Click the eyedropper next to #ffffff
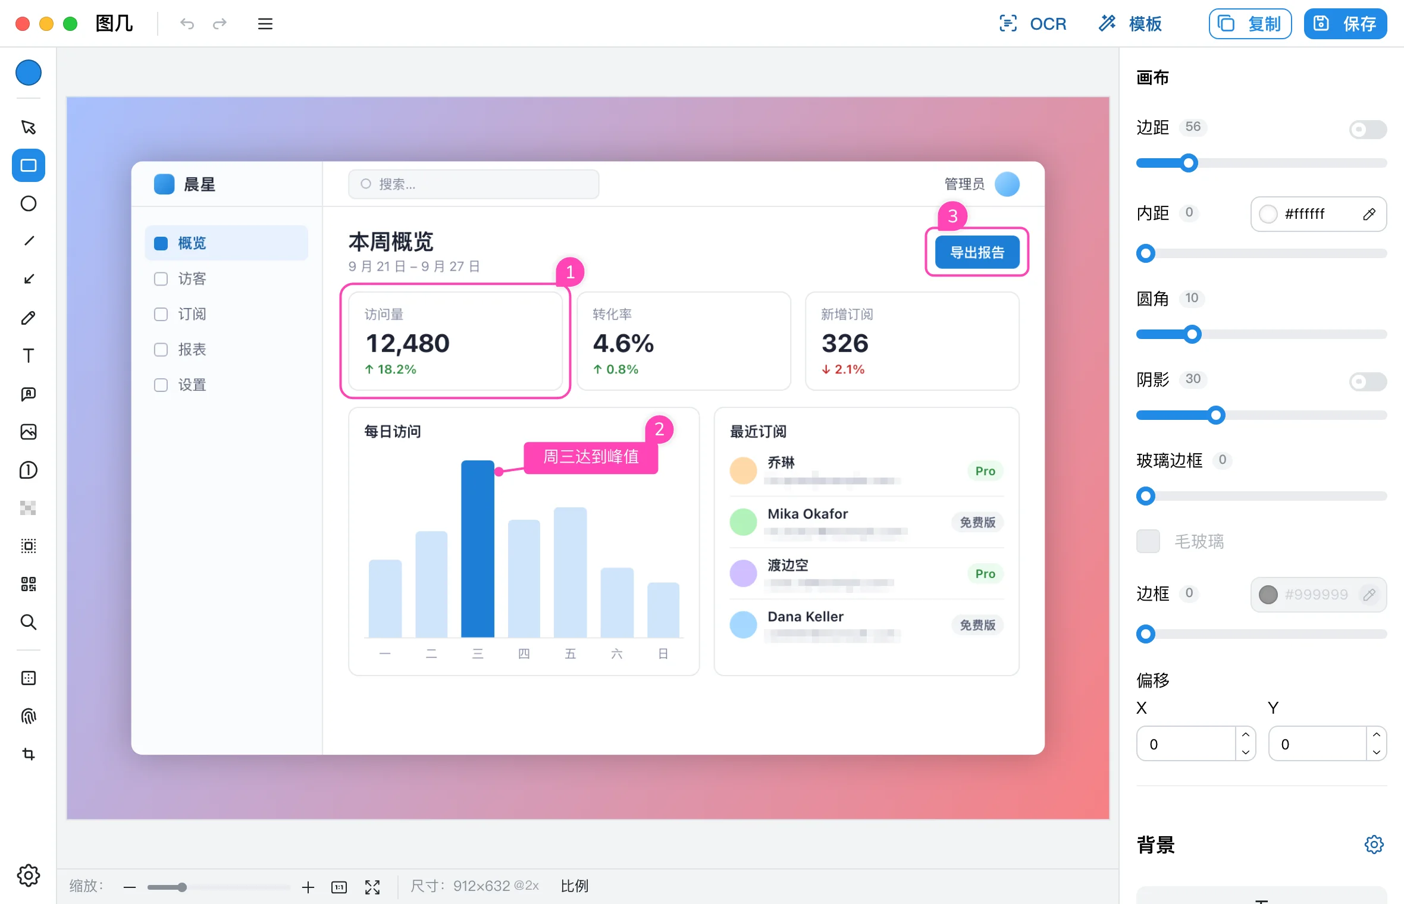1404x904 pixels. coord(1369,214)
